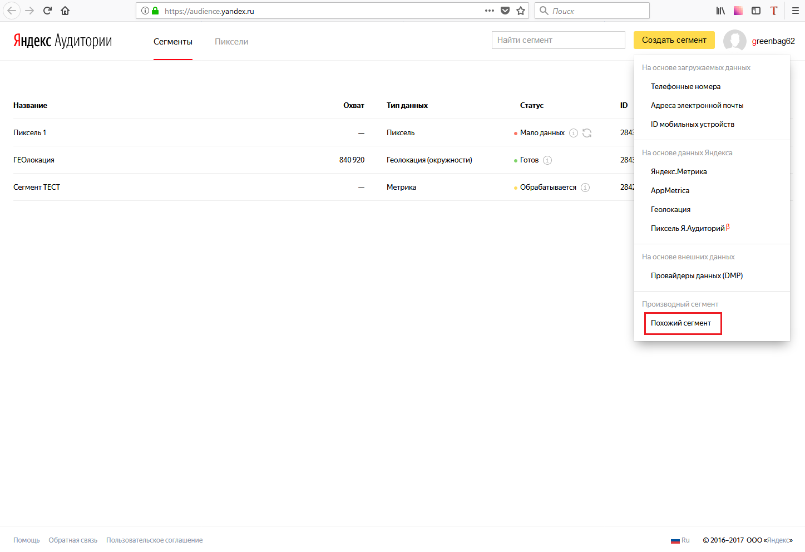Click info icon next to Обрабатывается

point(585,188)
